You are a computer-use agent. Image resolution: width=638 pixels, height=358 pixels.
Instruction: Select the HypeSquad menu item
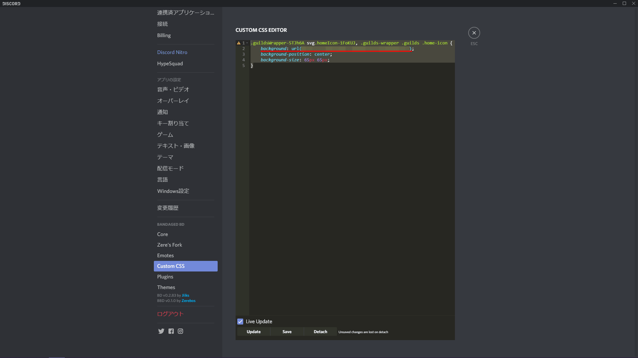[x=170, y=63]
